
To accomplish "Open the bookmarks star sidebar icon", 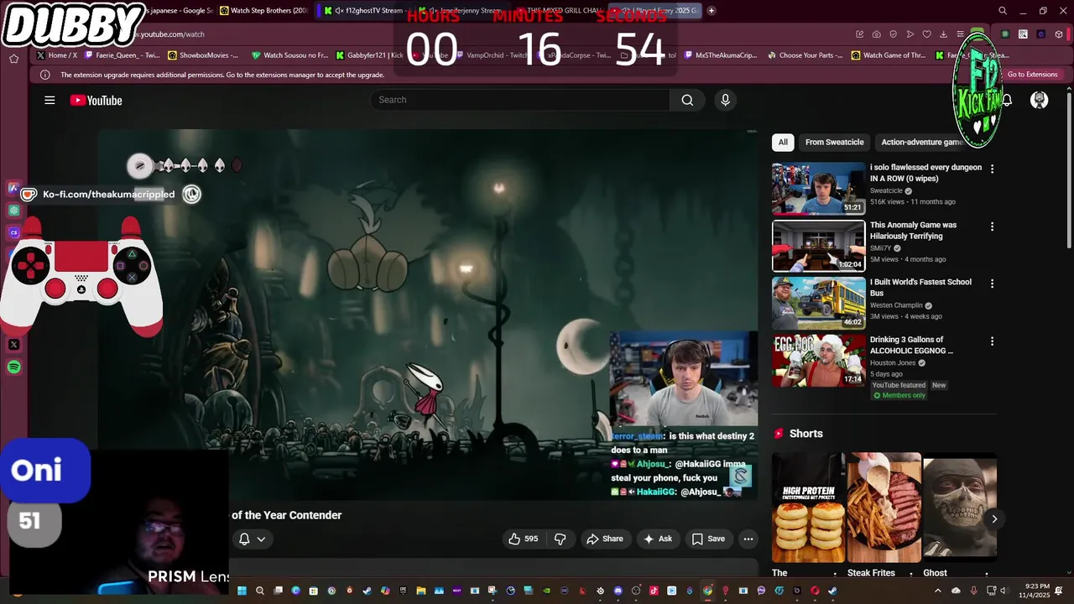I will tap(13, 59).
